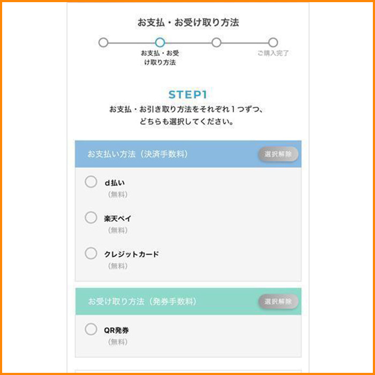Click the ご購入完了 step label
The width and height of the screenshot is (375, 375).
click(273, 54)
